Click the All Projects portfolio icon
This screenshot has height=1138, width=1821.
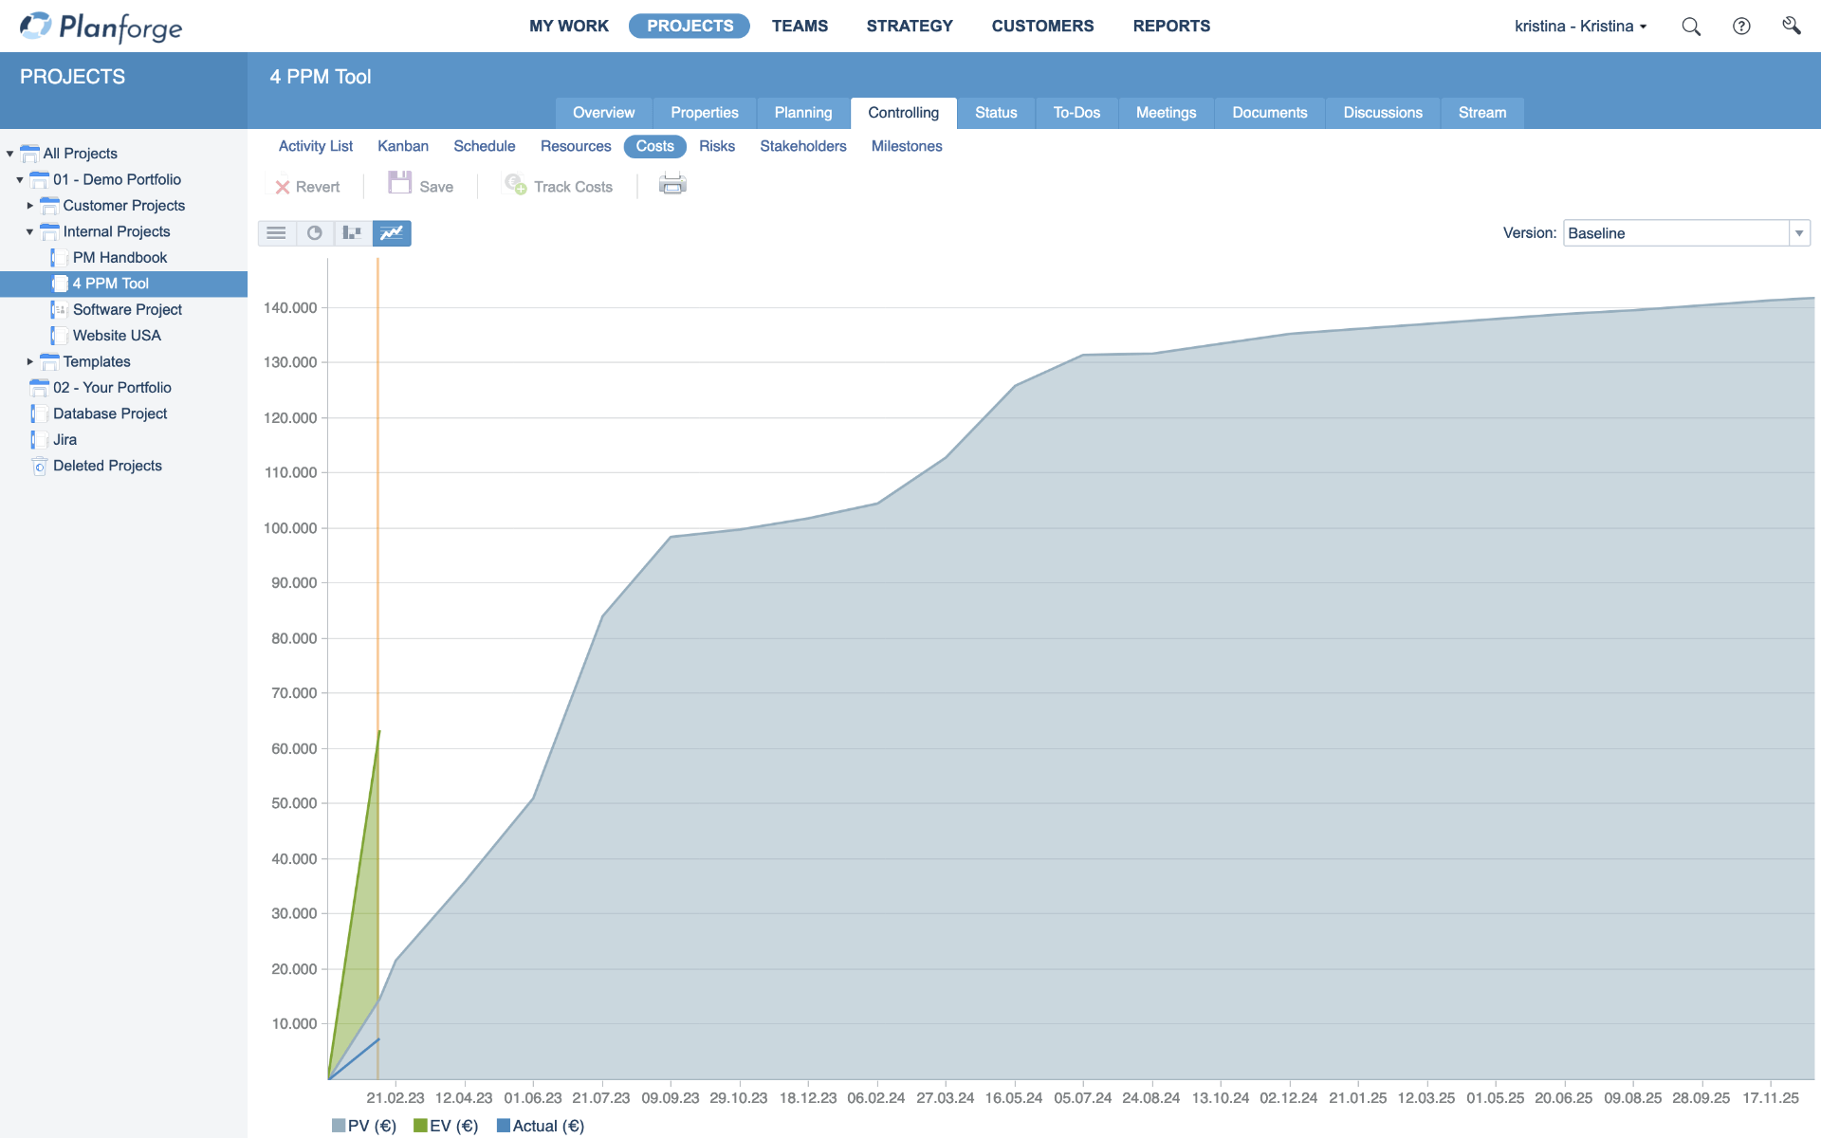(29, 154)
